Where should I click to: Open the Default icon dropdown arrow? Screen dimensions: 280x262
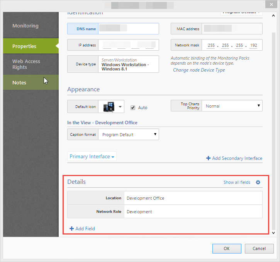pos(120,107)
